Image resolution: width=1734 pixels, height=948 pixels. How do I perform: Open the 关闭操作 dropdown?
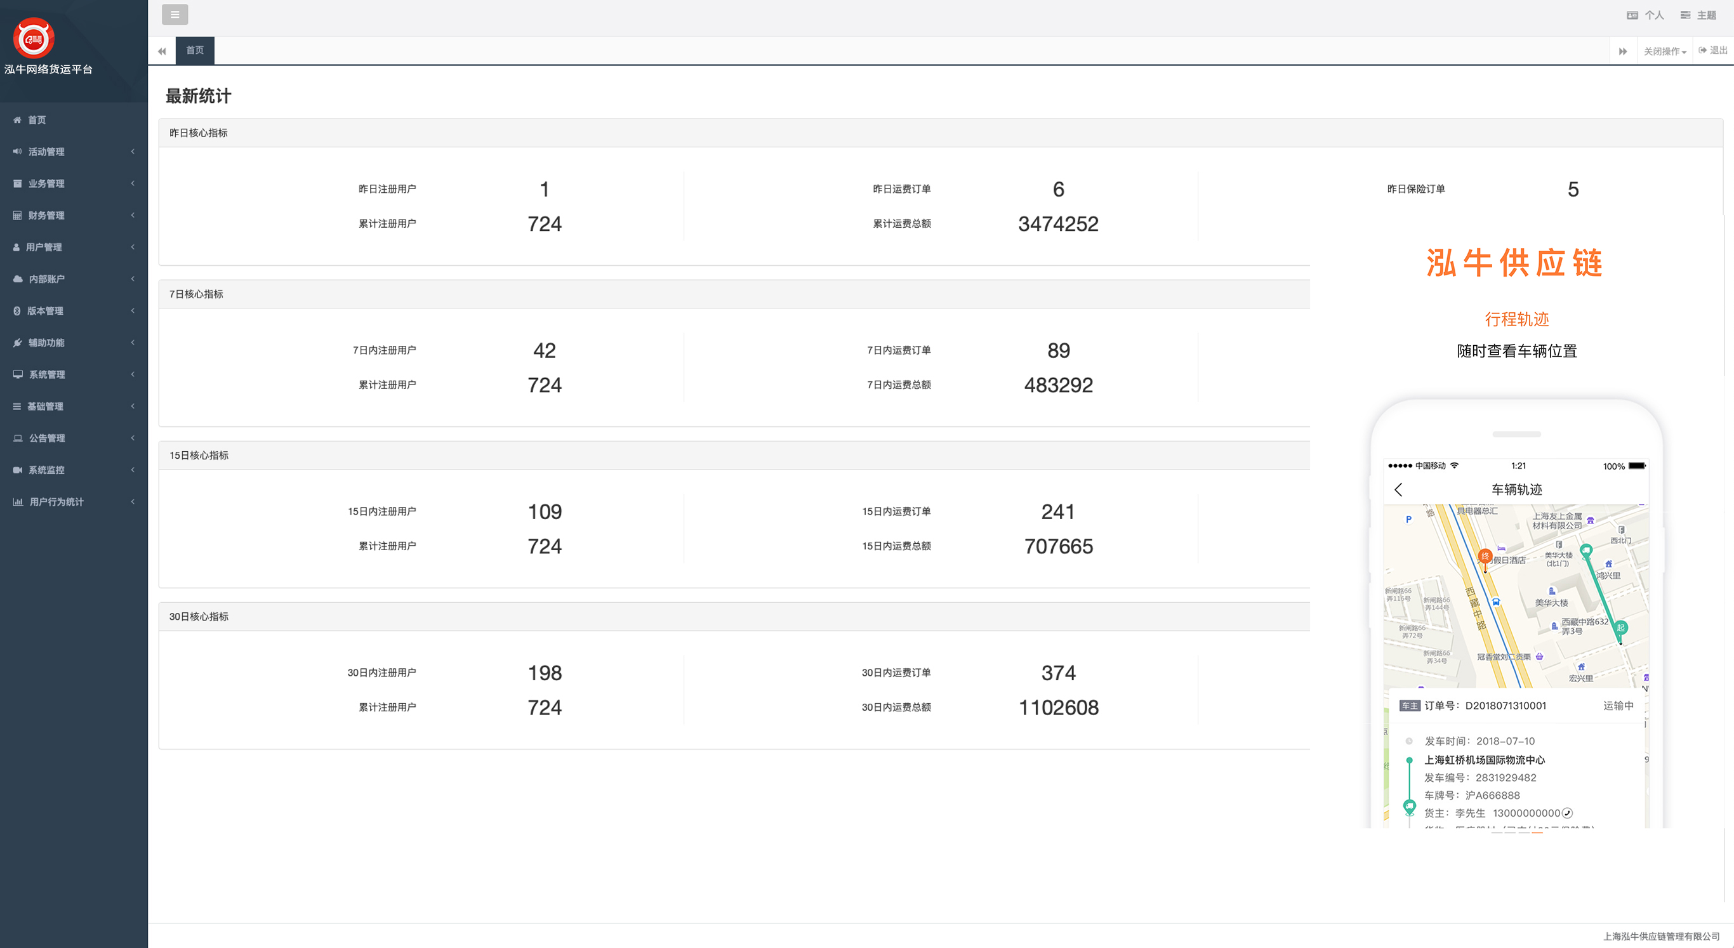(1664, 51)
